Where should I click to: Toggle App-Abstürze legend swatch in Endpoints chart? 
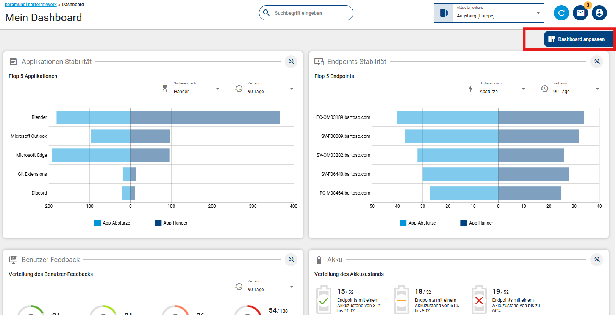403,223
